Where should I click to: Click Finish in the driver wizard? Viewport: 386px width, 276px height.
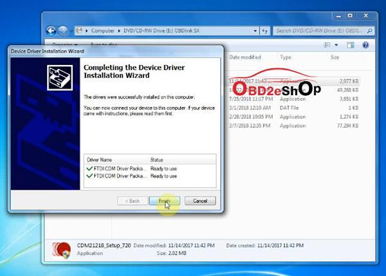coord(165,201)
